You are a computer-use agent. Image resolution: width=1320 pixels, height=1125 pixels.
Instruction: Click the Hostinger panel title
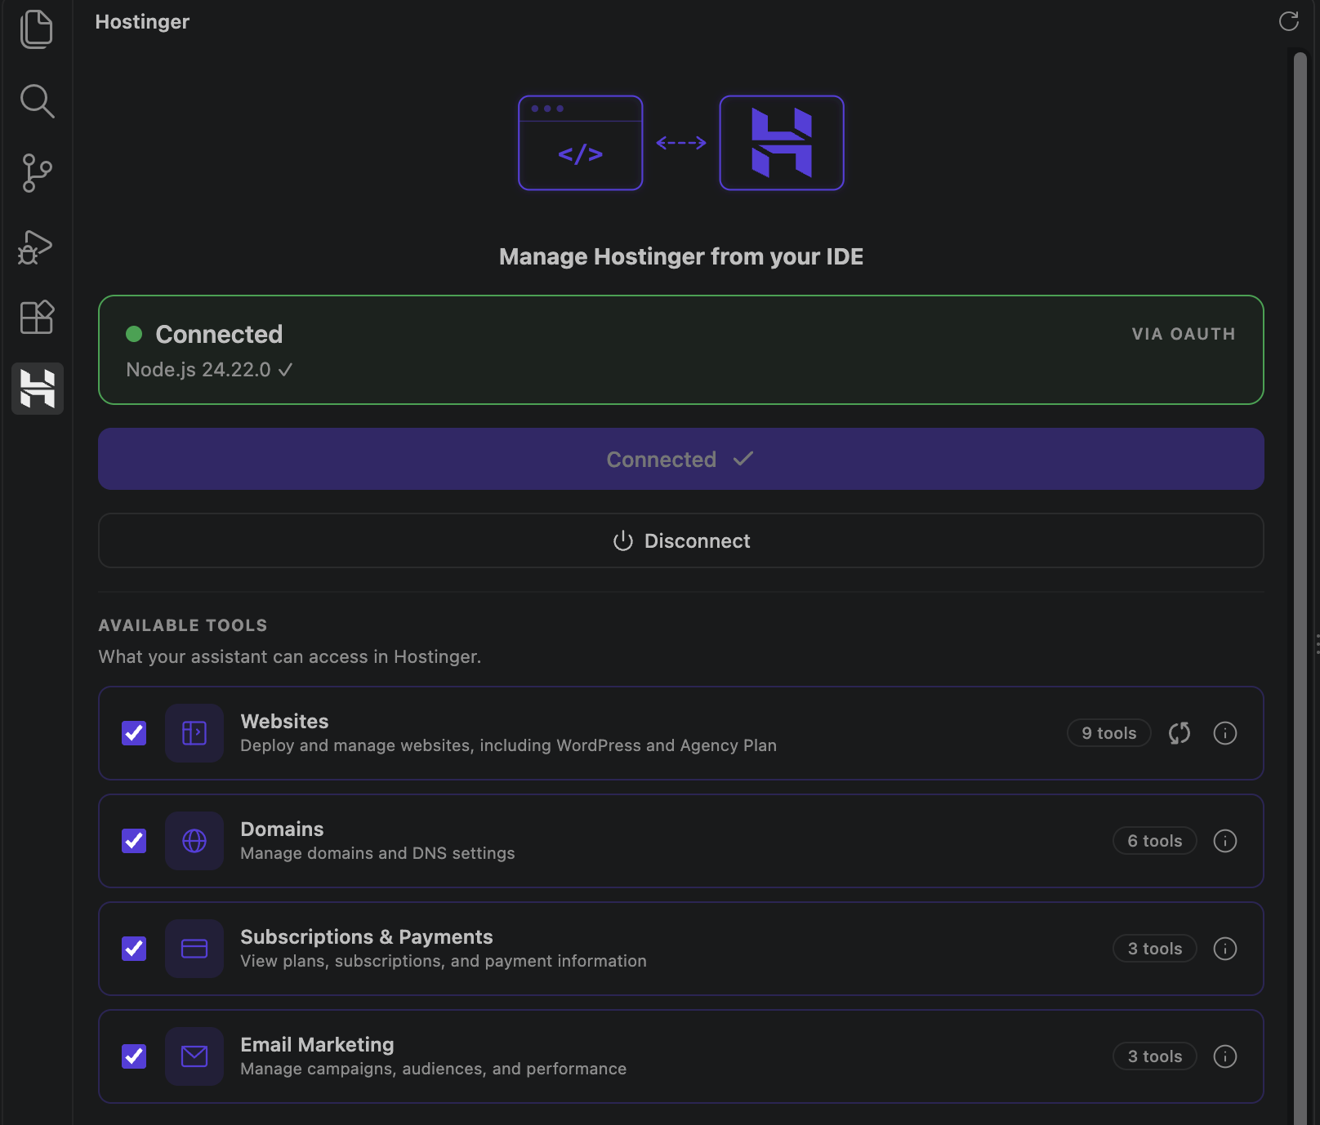(x=142, y=21)
